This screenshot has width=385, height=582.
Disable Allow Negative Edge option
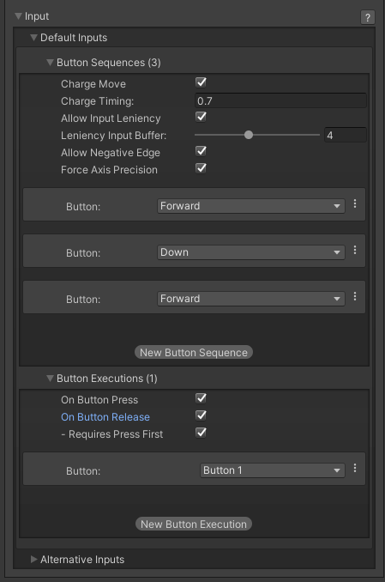(x=201, y=151)
